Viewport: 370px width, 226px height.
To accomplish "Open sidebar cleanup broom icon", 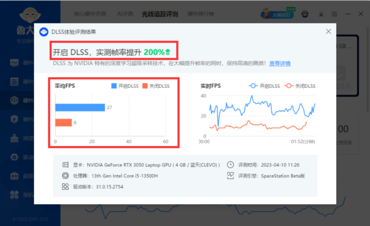I will pos(14,138).
